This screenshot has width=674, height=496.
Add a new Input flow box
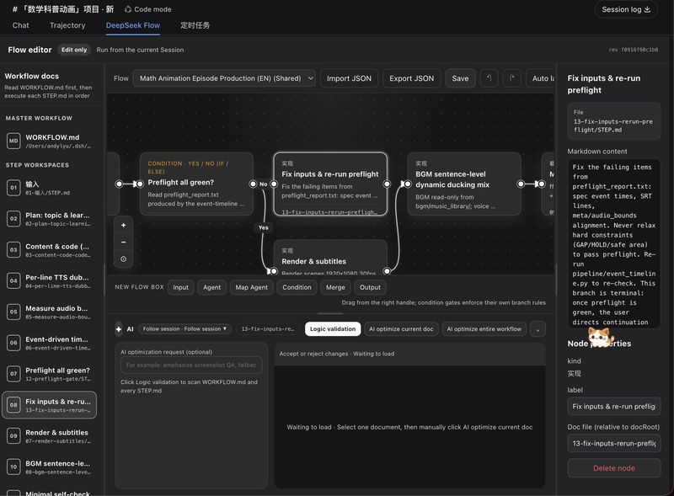tap(180, 287)
